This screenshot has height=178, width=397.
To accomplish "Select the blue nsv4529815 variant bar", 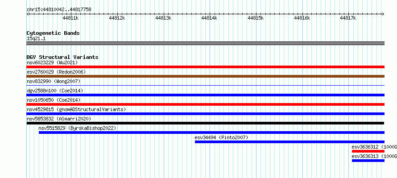I will coord(205,114).
